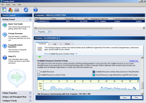146x103 pixels.
Task: Click the dashboard vertical scrollbar thumb
Action: tap(142, 85)
